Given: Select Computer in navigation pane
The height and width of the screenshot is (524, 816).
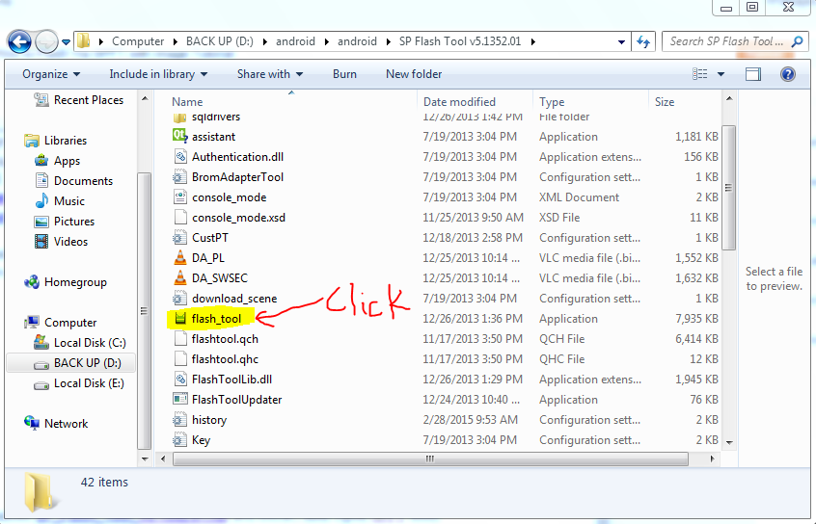Looking at the screenshot, I should point(61,323).
